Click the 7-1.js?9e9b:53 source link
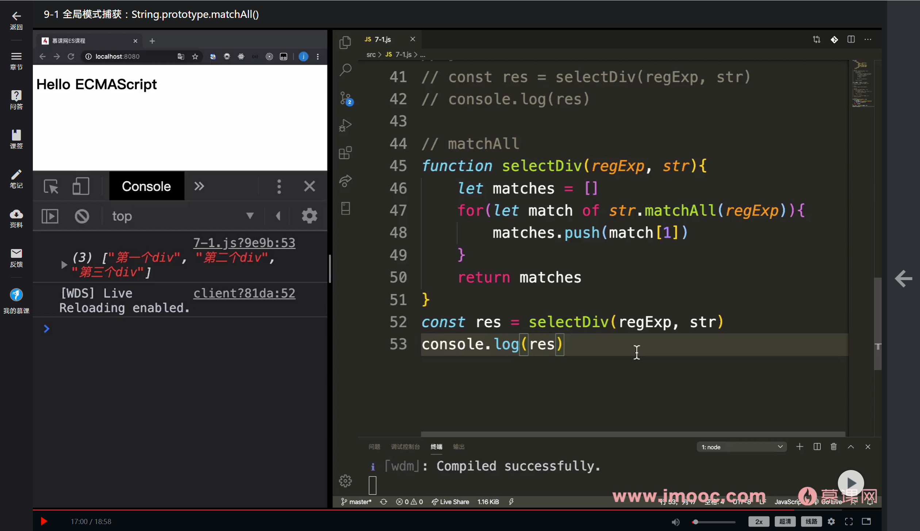 click(244, 243)
